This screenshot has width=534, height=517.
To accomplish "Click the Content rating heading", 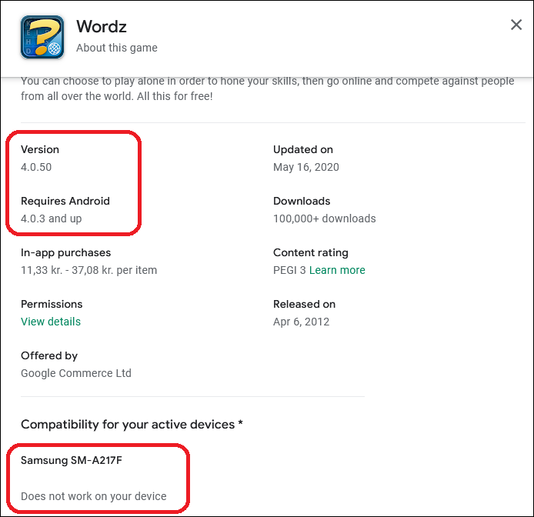I will [311, 252].
